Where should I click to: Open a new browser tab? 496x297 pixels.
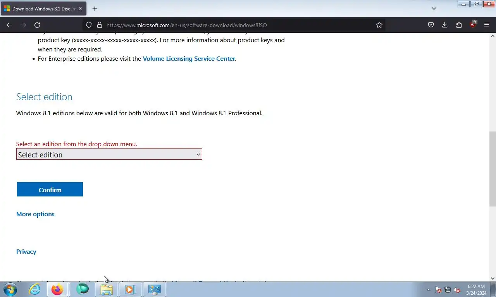95,9
